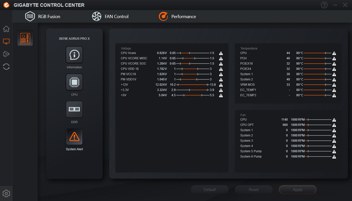This screenshot has height=201, width=352.
Task: Click the CPU VDD 18 alert icon
Action: (x=221, y=69)
